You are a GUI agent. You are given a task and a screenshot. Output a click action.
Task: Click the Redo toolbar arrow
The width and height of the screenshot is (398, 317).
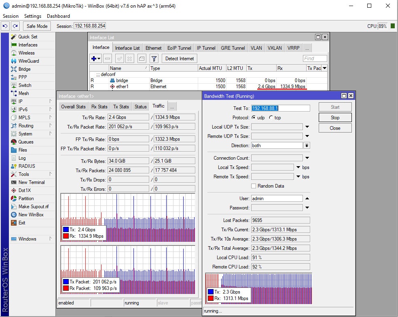[15, 26]
